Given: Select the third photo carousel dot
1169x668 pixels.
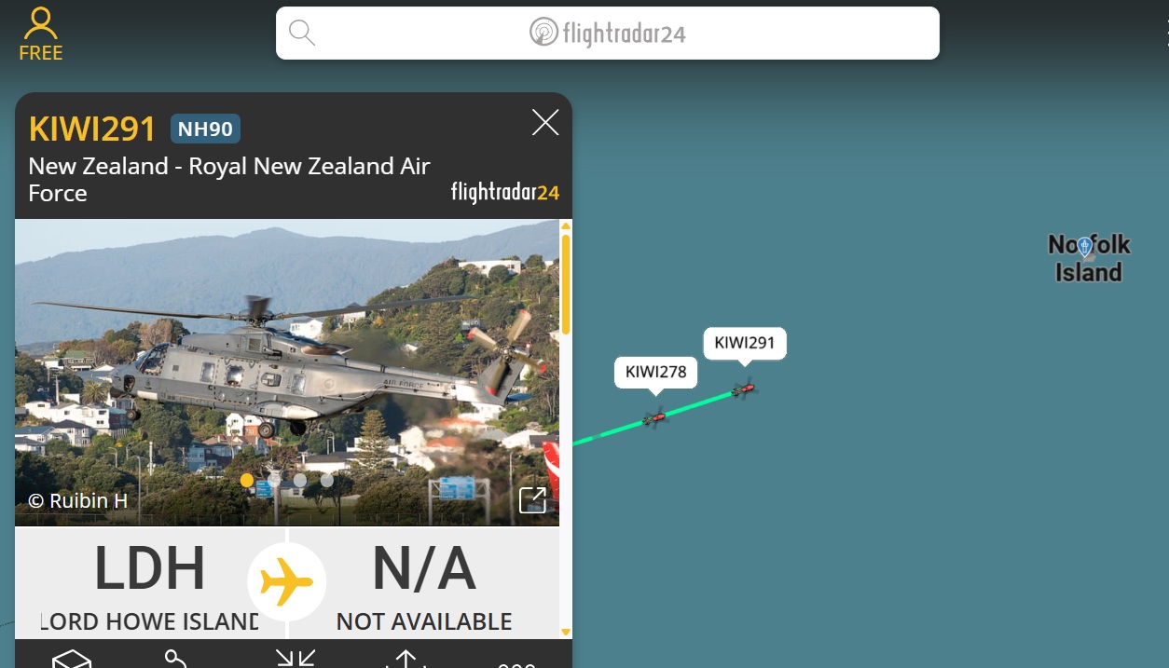Looking at the screenshot, I should pyautogui.click(x=300, y=481).
